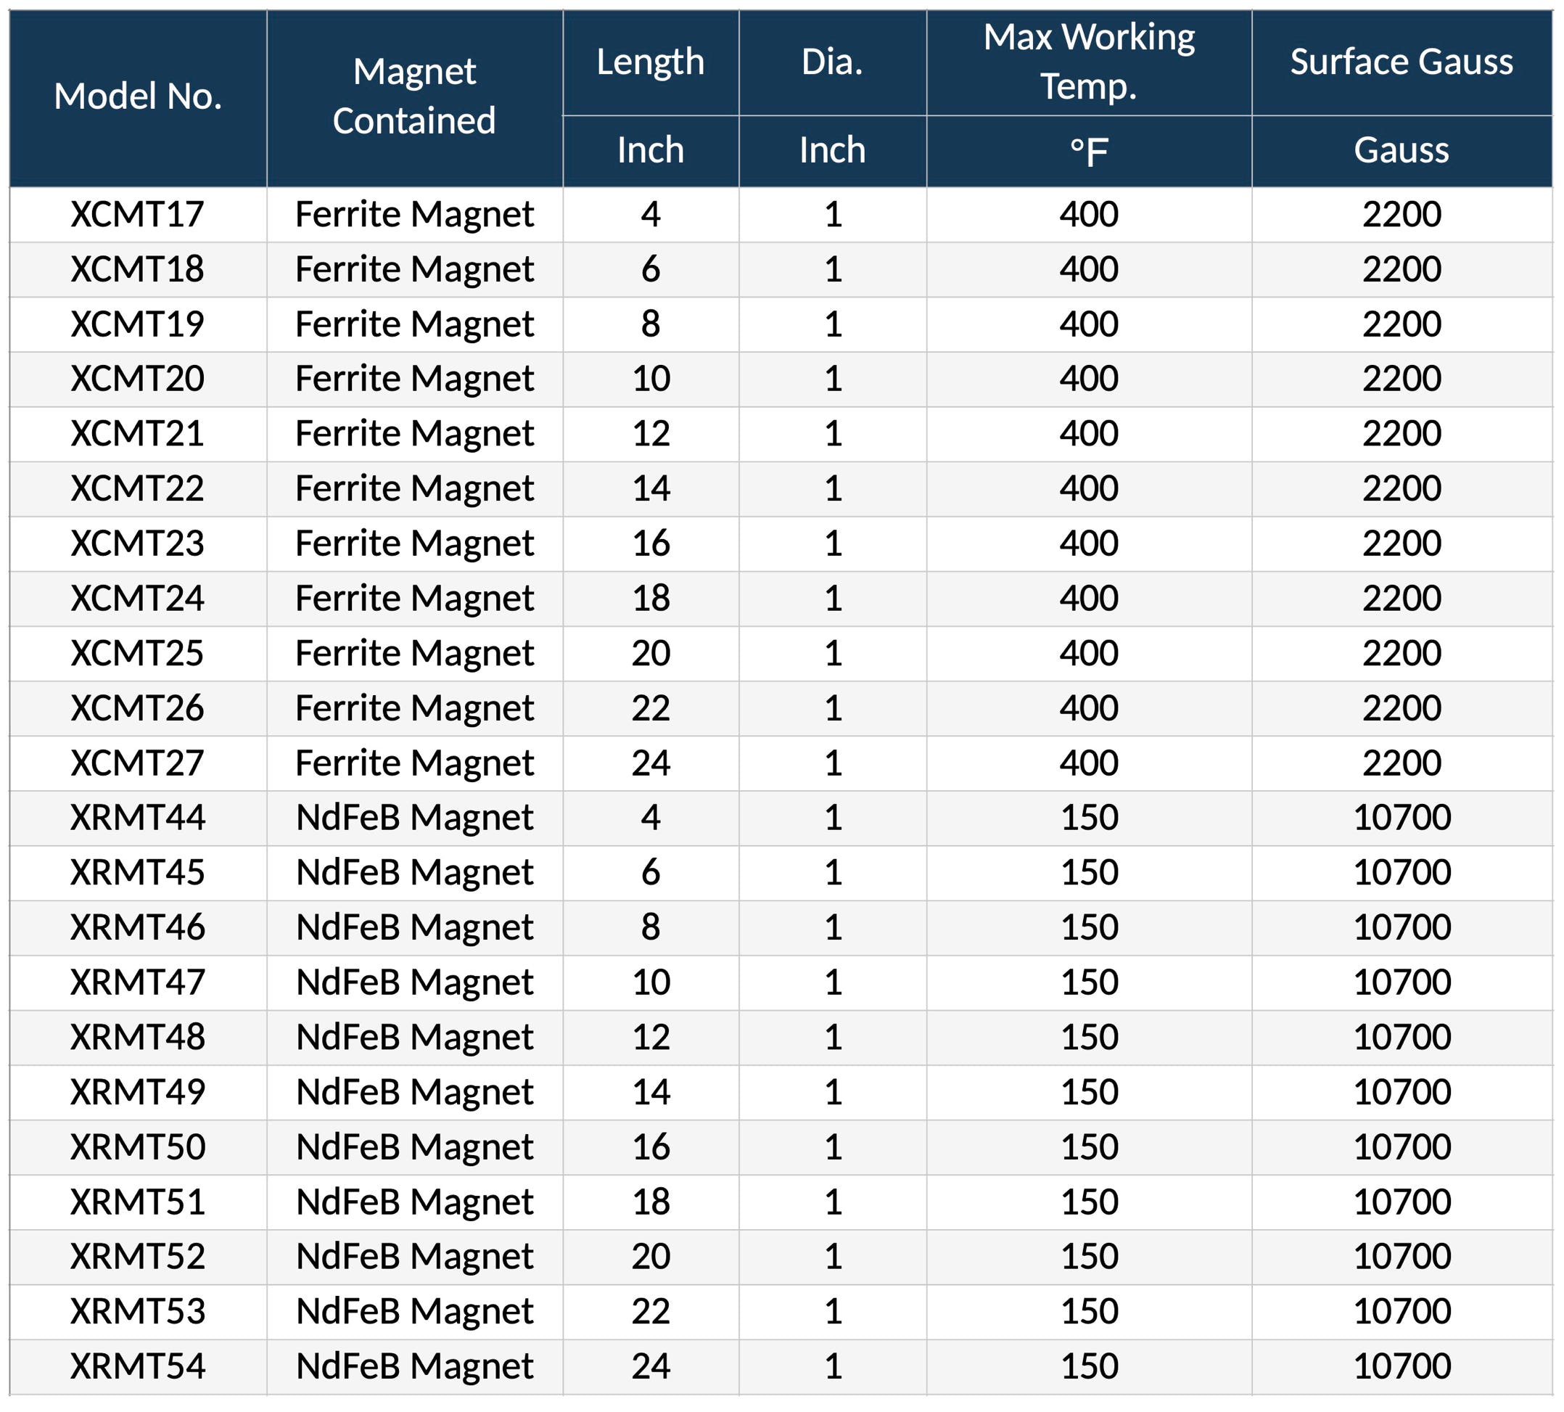This screenshot has height=1412, width=1564.
Task: Select model XRMT49 cell
Action: coord(138,1093)
